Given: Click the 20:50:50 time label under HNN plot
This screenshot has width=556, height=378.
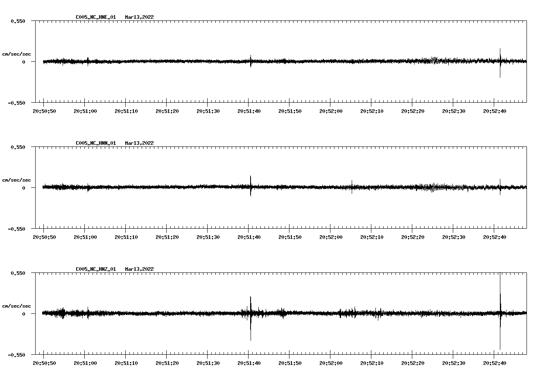Looking at the screenshot, I should tap(44, 237).
